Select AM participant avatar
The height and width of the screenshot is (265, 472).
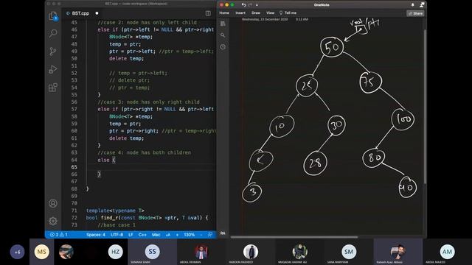pyautogui.click(x=447, y=252)
